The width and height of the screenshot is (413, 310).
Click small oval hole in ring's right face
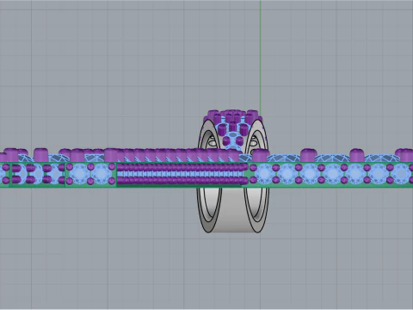pos(254,141)
